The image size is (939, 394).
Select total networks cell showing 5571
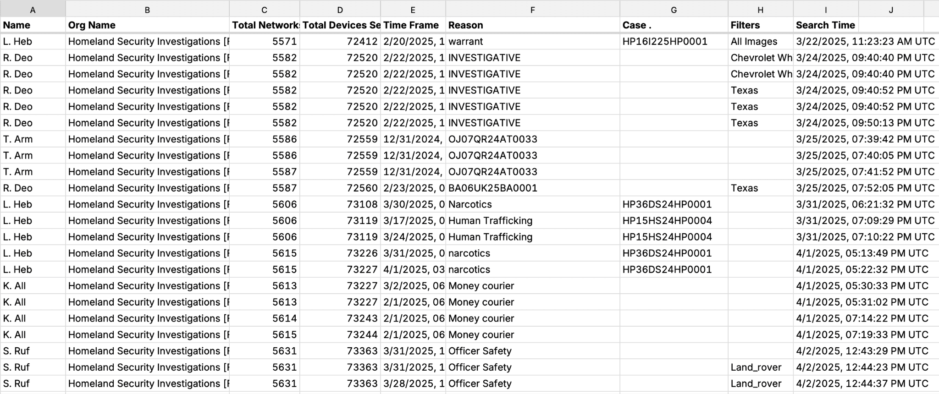265,42
